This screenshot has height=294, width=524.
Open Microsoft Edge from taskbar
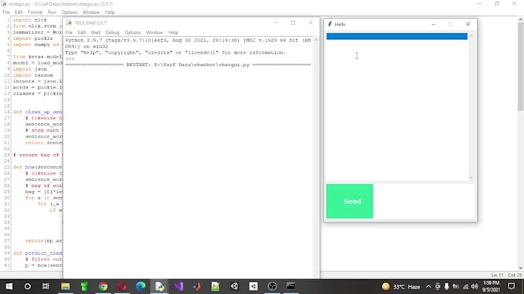(141, 286)
